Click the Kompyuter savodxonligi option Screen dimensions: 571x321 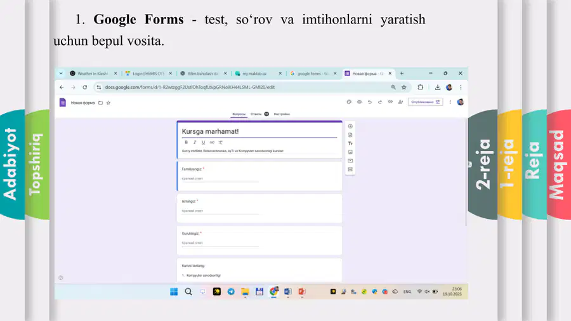203,275
